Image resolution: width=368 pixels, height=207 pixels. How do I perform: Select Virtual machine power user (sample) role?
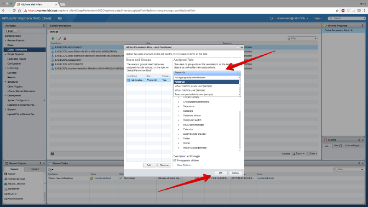point(193,86)
